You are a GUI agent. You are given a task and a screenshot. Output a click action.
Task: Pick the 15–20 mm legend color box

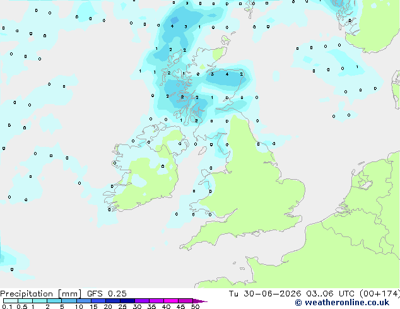click(98, 301)
